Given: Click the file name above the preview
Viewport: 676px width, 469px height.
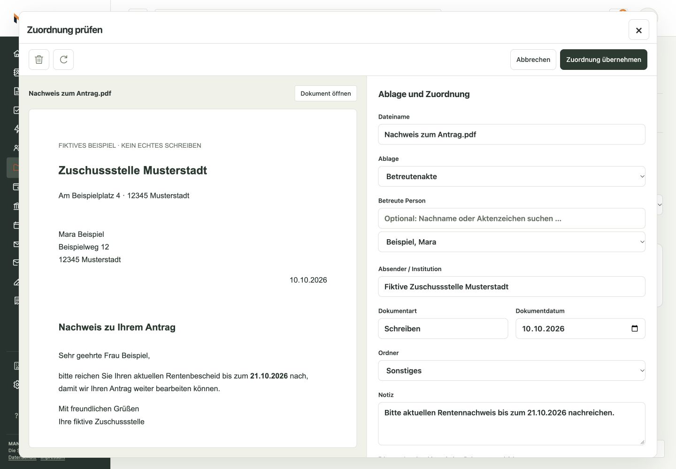Looking at the screenshot, I should [x=70, y=93].
